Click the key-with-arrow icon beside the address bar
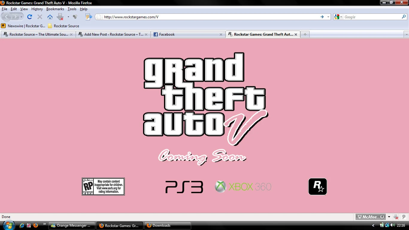 point(89,17)
